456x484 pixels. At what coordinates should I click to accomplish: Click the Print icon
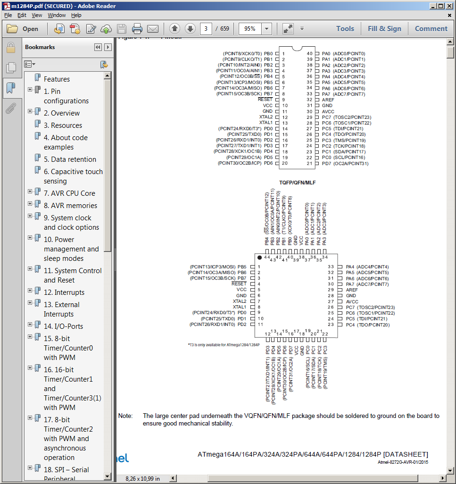(137, 29)
